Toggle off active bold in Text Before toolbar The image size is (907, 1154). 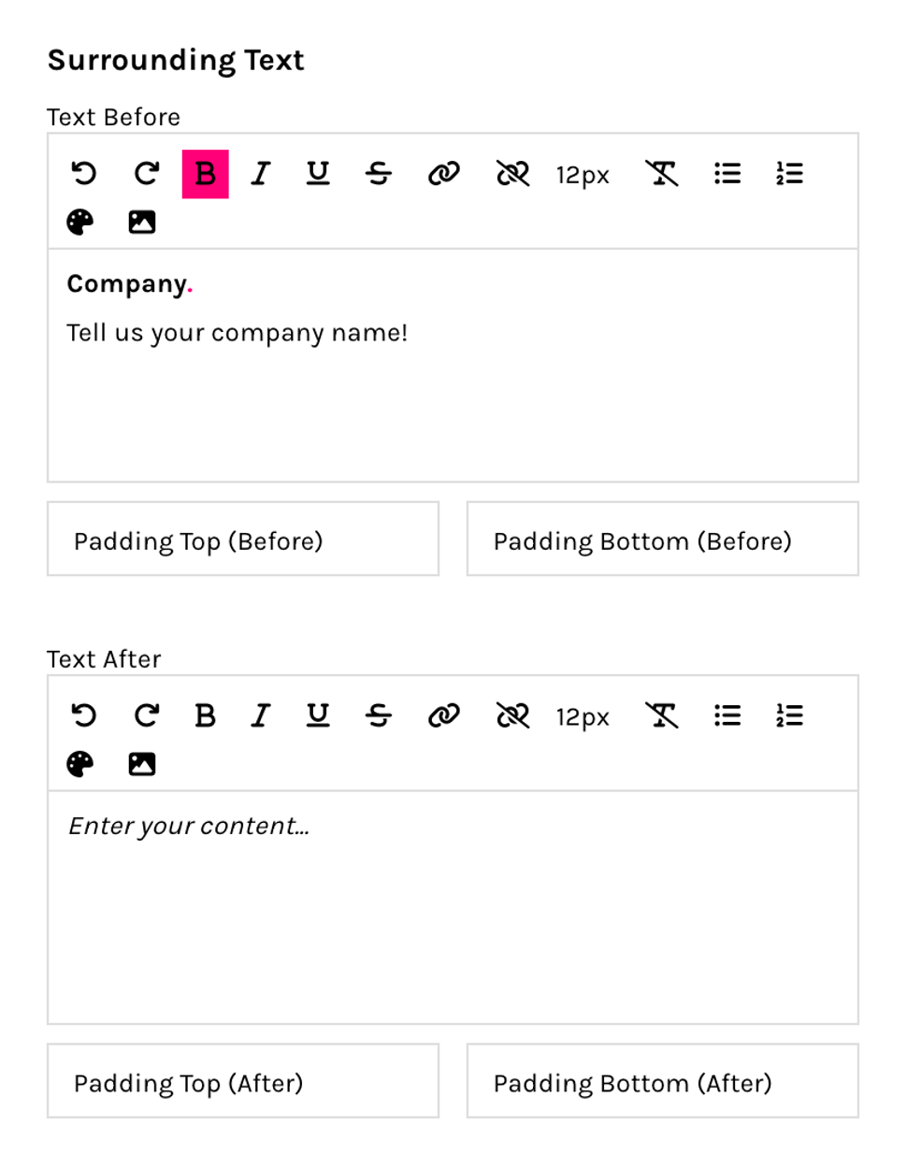pyautogui.click(x=205, y=173)
